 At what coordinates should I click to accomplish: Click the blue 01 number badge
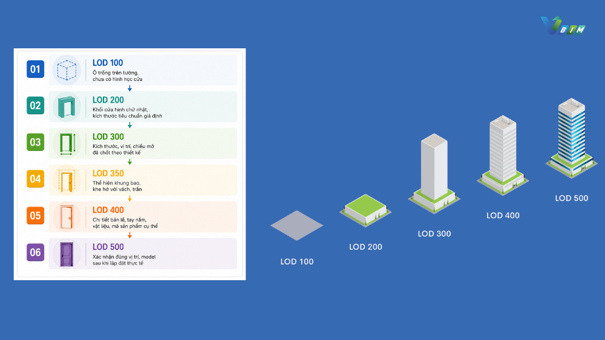coord(35,69)
